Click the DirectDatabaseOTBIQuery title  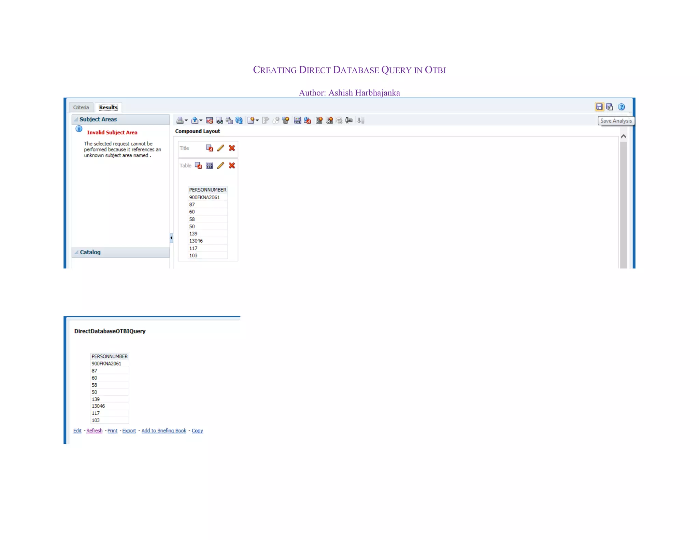(x=110, y=331)
